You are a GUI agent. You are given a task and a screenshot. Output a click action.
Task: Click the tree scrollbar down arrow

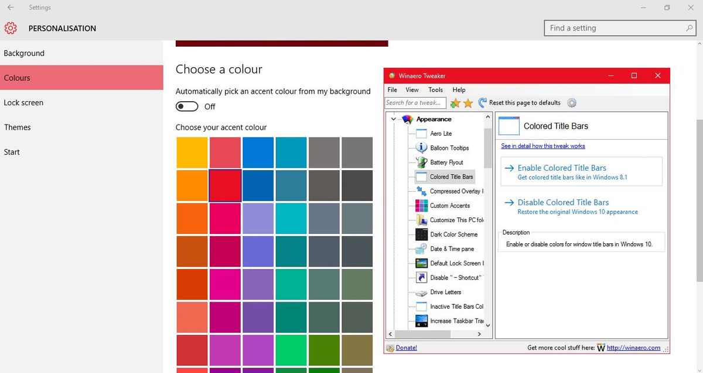point(488,325)
